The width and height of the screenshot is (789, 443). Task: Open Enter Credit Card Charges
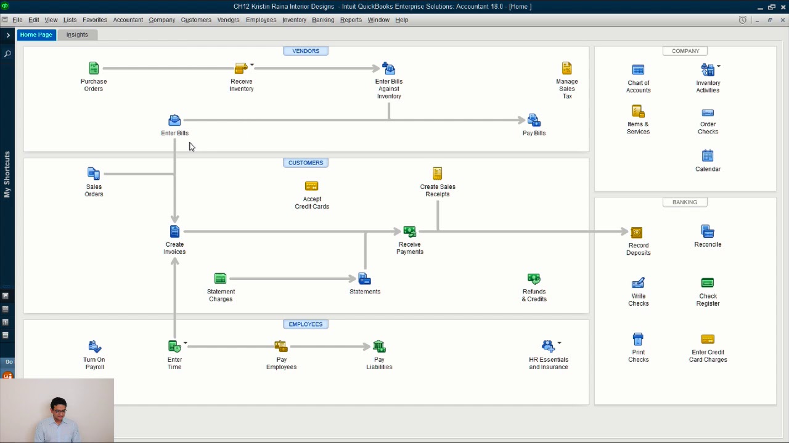click(x=708, y=339)
